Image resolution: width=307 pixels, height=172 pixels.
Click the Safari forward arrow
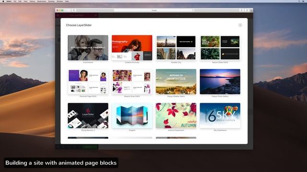click(69, 10)
